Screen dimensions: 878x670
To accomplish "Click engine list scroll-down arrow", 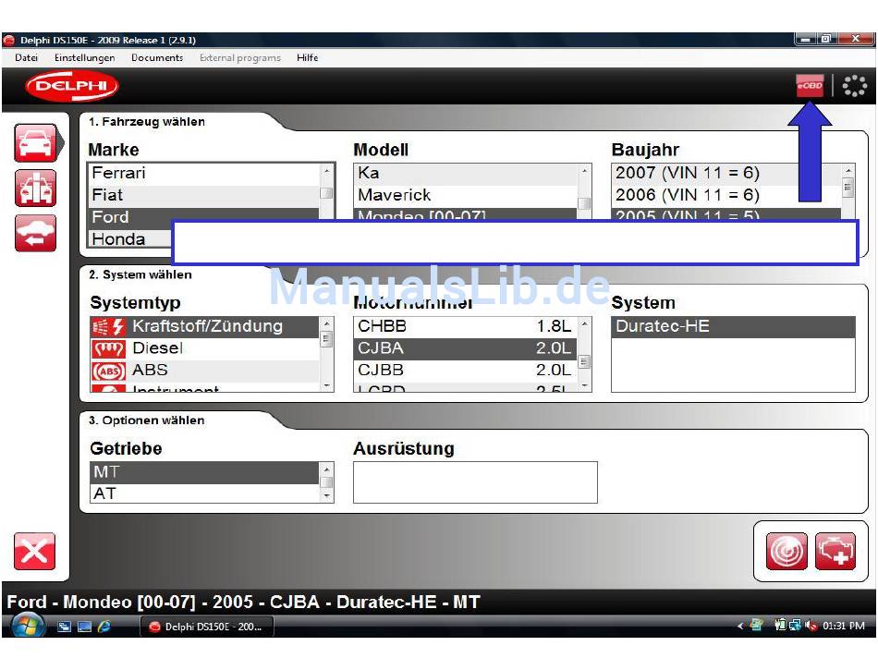I will 585,385.
